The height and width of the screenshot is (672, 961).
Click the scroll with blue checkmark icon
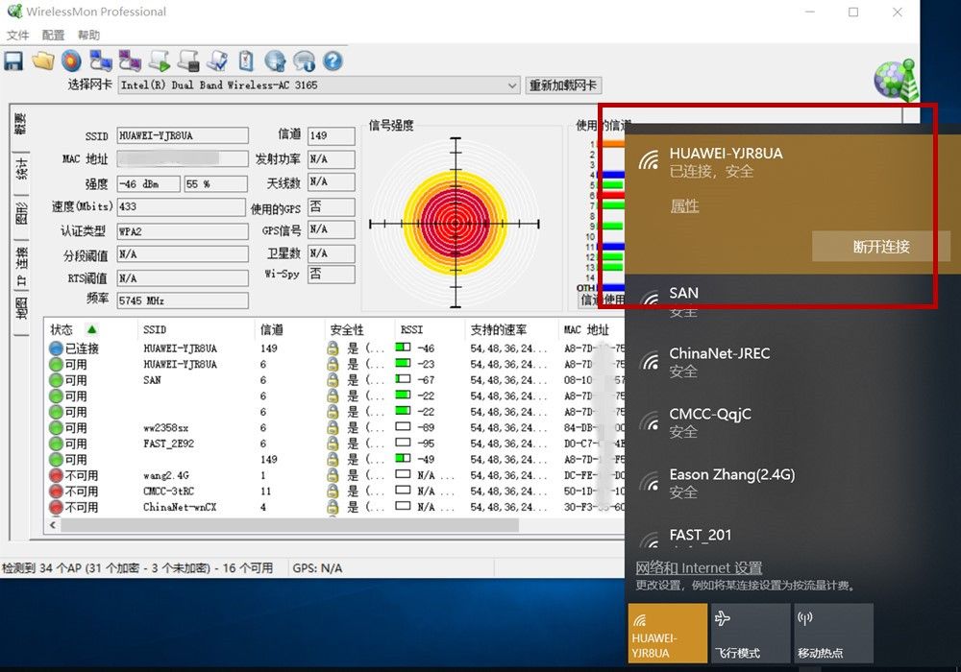tap(217, 61)
